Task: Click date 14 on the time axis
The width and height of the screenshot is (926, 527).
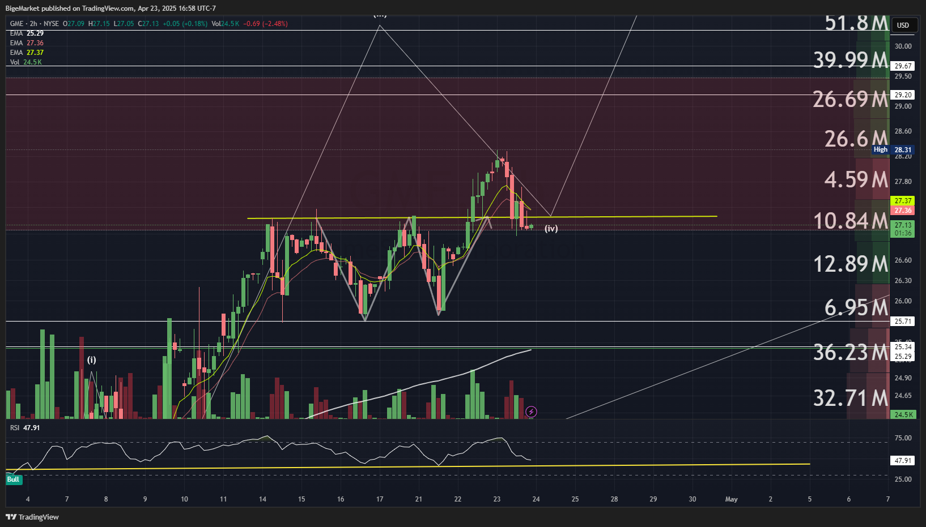Action: click(x=262, y=499)
